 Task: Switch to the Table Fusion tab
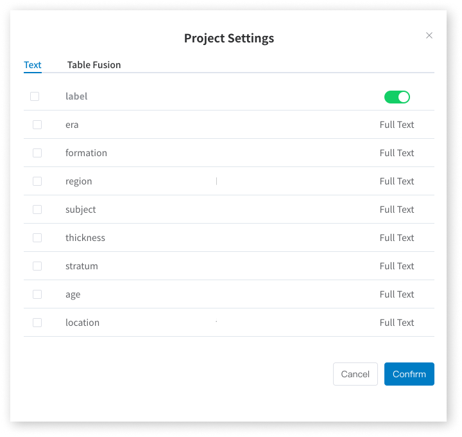pos(94,65)
